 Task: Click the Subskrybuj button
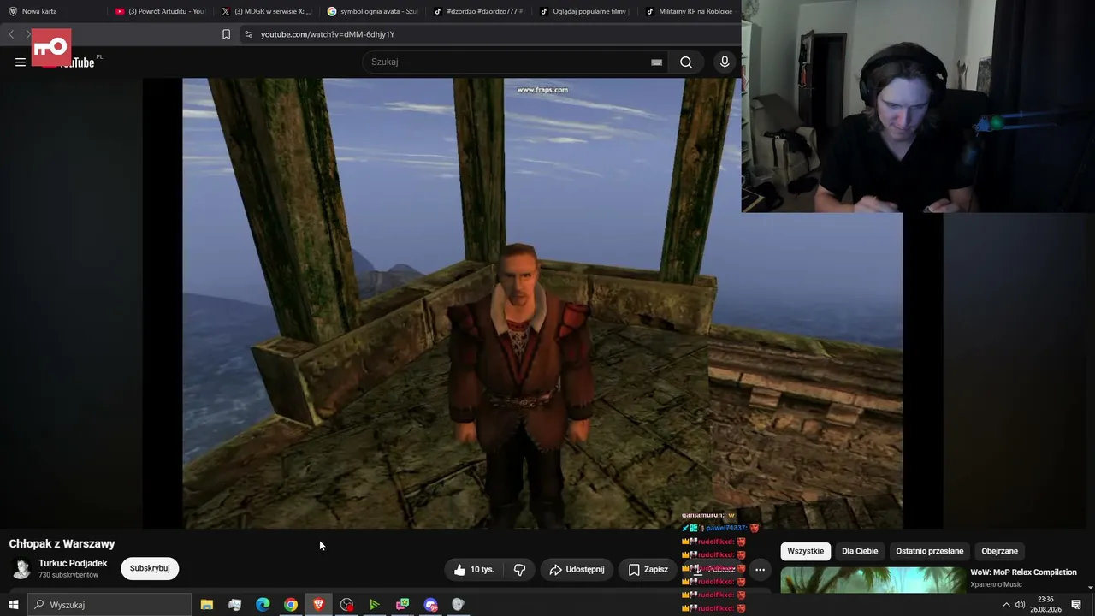click(150, 568)
